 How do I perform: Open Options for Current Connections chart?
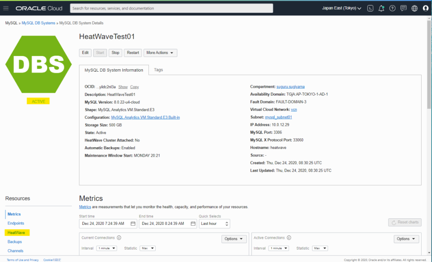[x=234, y=239]
